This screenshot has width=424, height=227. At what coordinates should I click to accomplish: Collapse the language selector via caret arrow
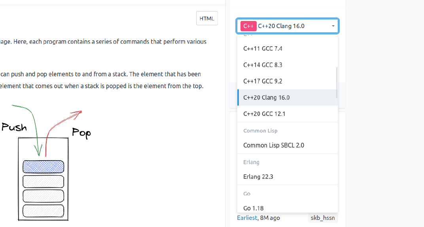coord(333,26)
